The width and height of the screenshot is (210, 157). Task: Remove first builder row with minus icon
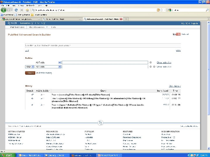(150, 63)
